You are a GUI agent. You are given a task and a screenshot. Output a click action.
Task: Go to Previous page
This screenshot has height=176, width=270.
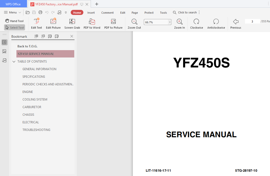point(236,24)
